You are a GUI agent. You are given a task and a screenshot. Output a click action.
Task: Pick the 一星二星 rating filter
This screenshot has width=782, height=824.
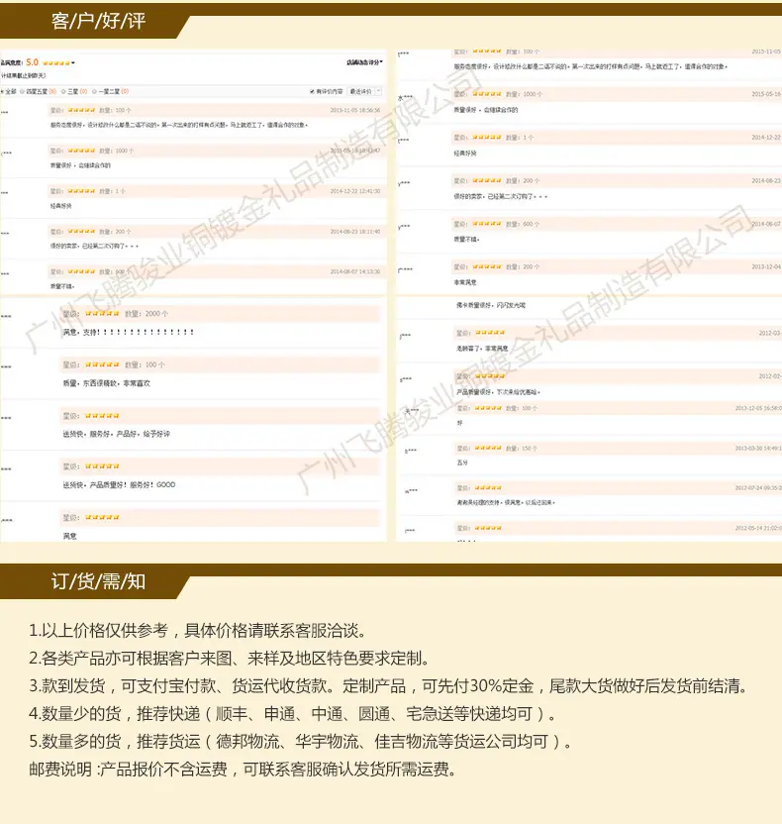(x=95, y=91)
